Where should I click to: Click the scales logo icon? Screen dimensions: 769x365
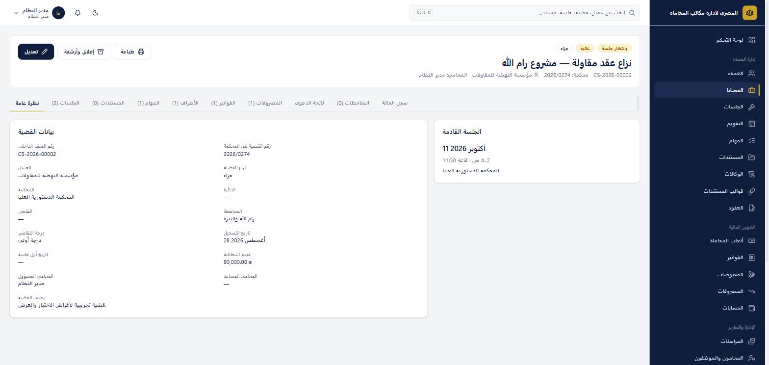coord(749,13)
